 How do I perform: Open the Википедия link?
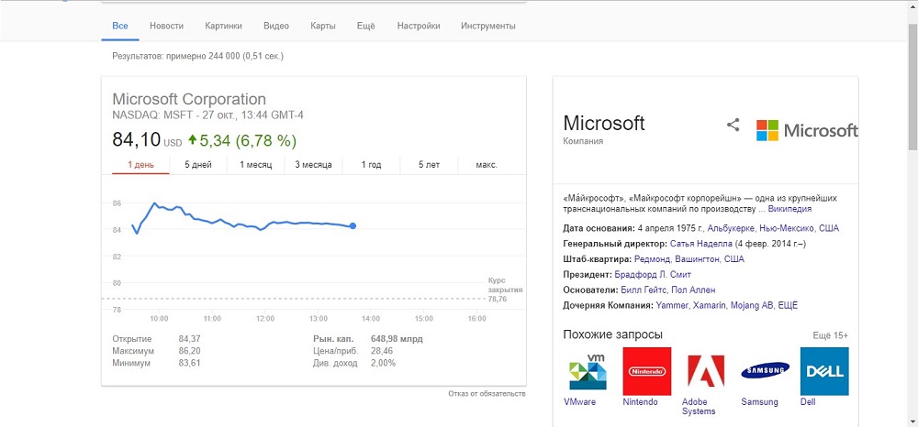coord(789,209)
